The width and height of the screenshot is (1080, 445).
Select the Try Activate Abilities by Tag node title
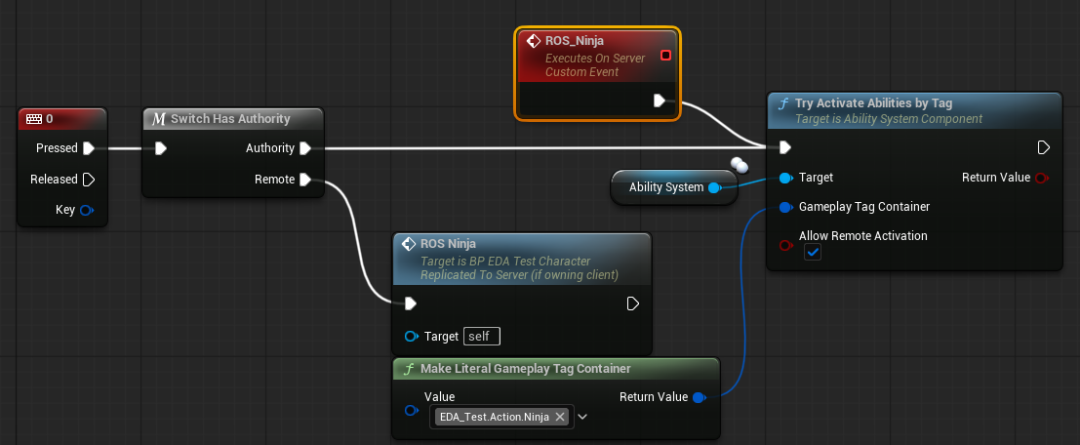tap(873, 103)
